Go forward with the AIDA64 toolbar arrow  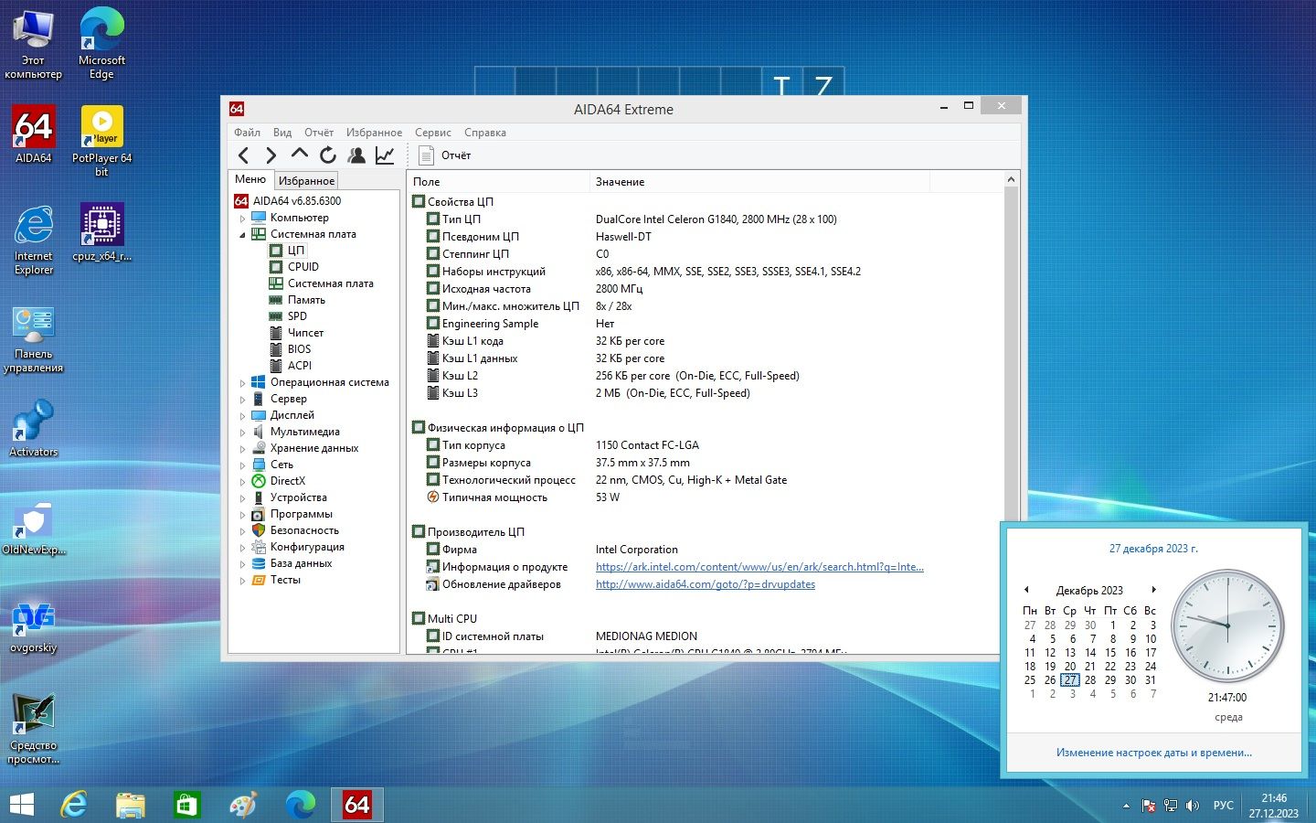pos(271,155)
